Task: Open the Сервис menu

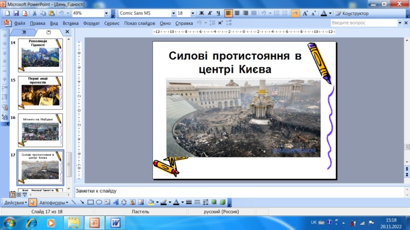Action: point(112,23)
